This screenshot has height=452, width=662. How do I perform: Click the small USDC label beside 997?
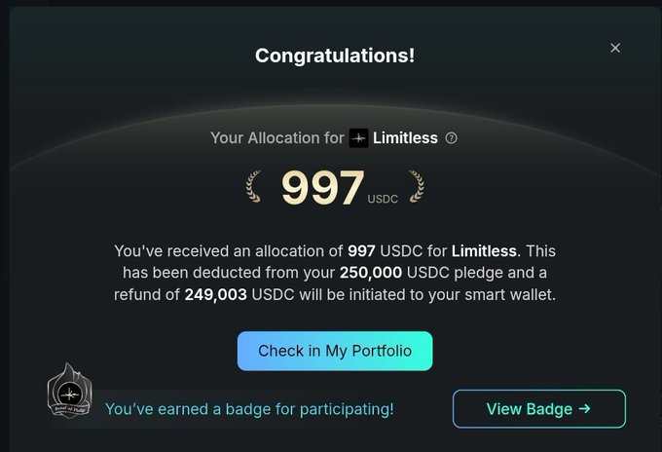point(383,199)
